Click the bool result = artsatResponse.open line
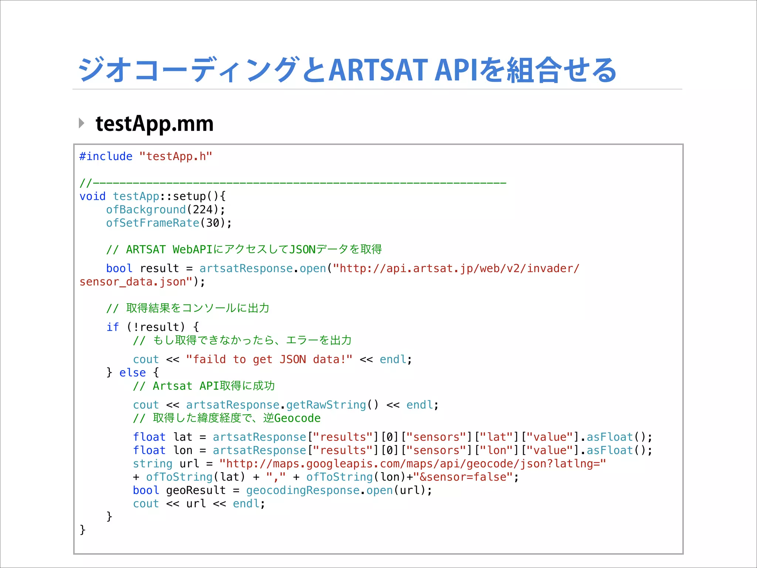Screen dimensions: 757x568 click(343, 268)
